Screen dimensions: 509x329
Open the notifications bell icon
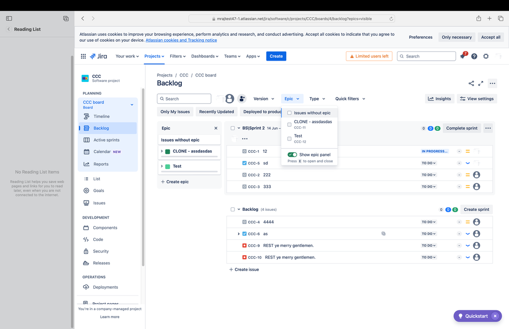(x=463, y=56)
